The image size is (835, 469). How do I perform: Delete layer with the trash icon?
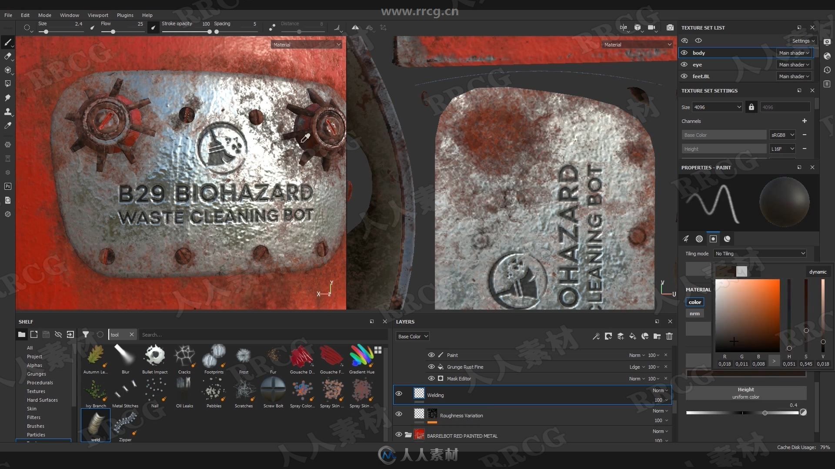[x=669, y=336]
